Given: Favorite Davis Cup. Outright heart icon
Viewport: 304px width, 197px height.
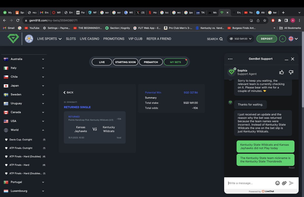Looking at the screenshot, I should pyautogui.click(x=6, y=140).
